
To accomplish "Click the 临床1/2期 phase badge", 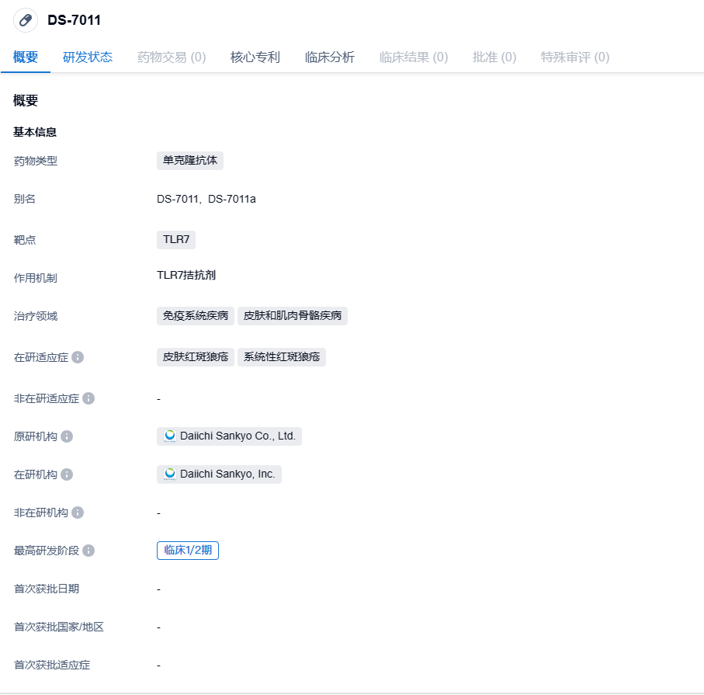I will tap(188, 551).
